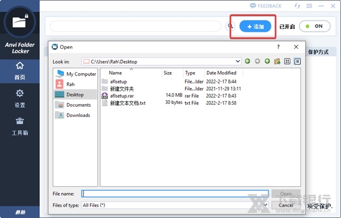This screenshot has height=218, width=341.
Task: Click the dialog help question mark
Action: coord(278,47)
